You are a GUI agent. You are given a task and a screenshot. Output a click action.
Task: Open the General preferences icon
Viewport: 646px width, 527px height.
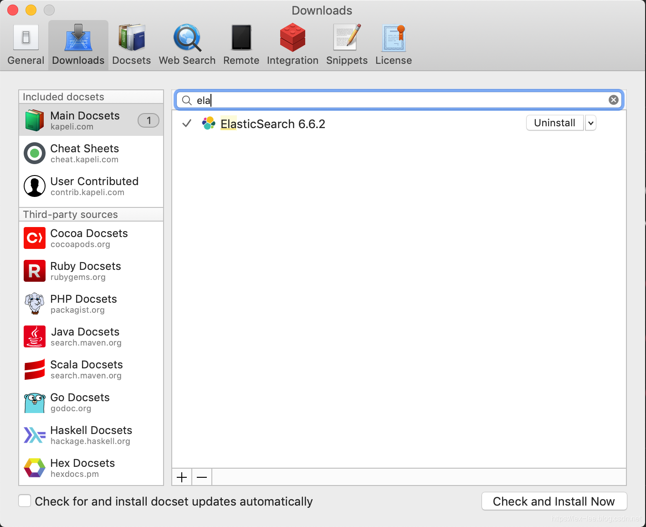pos(26,37)
